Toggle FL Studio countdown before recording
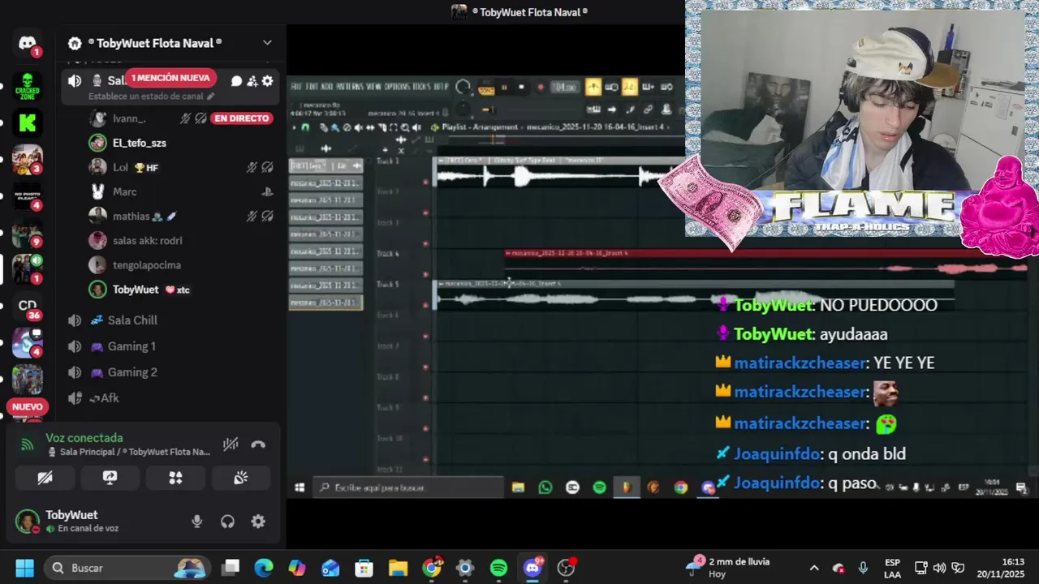The image size is (1039, 584). tap(630, 87)
